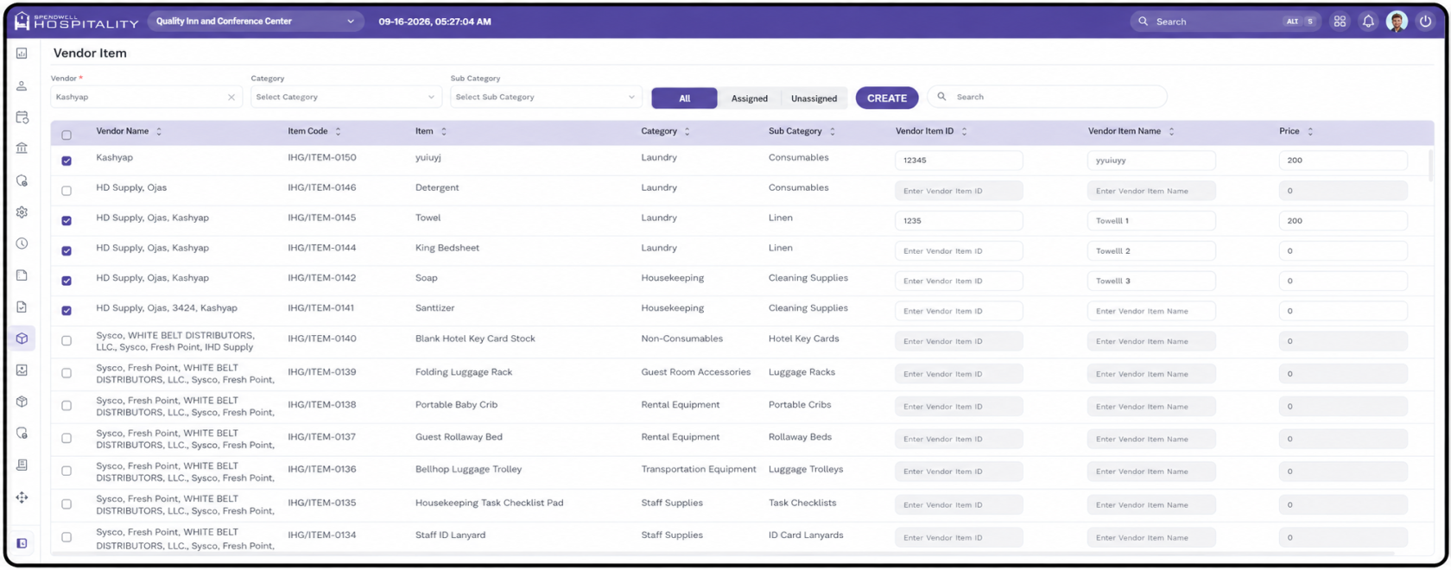Open the blank document icon in sidebar
Viewport: 1451px width, 570px height.
tap(22, 275)
